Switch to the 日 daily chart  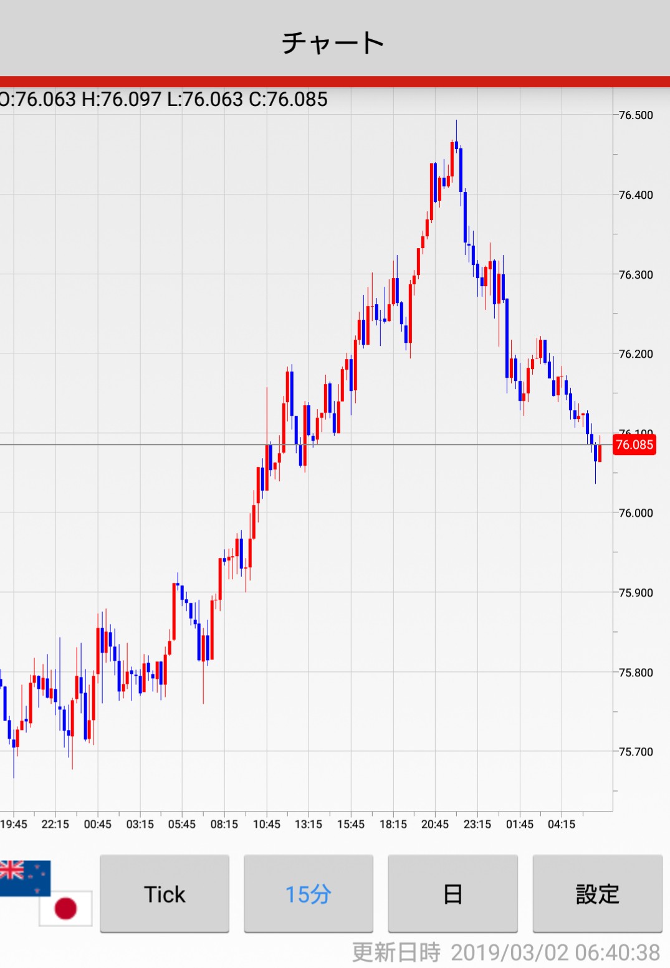[452, 893]
